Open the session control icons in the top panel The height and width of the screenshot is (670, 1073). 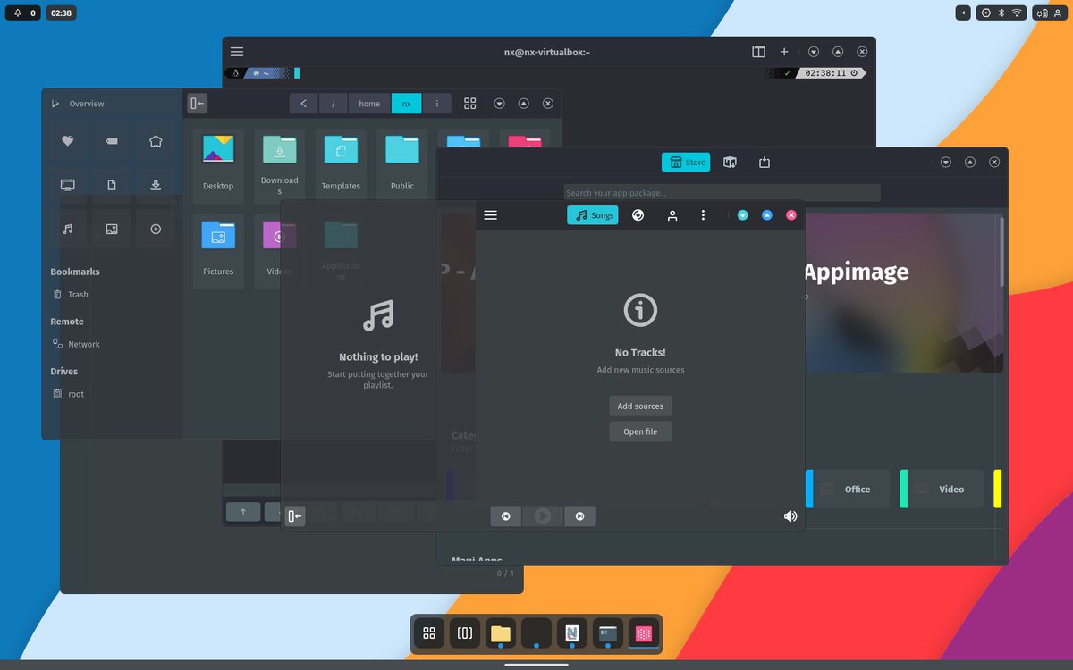(x=1049, y=13)
